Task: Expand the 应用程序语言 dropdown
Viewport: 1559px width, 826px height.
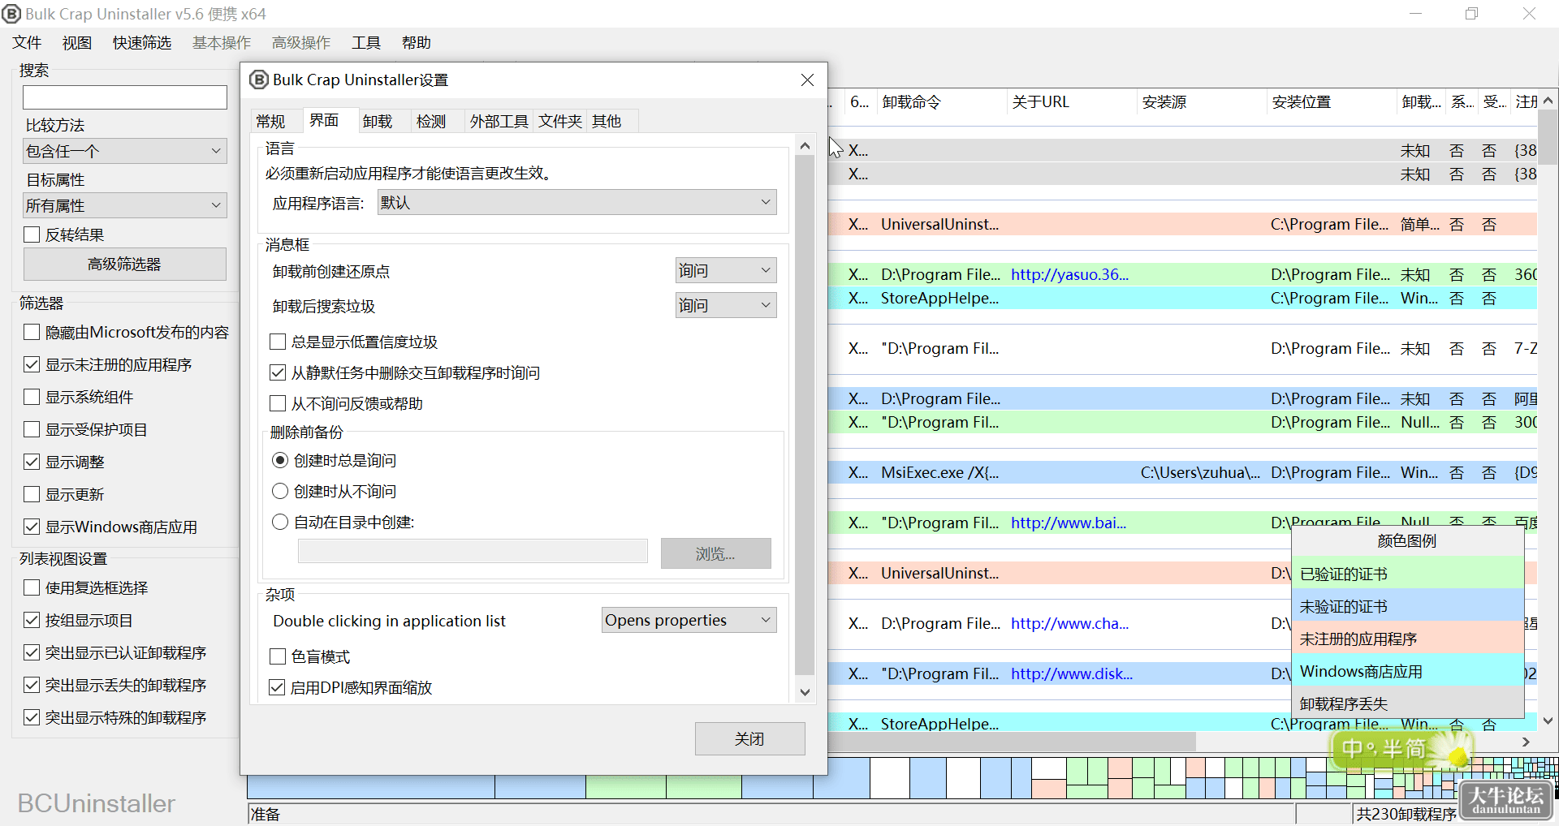Action: (577, 202)
